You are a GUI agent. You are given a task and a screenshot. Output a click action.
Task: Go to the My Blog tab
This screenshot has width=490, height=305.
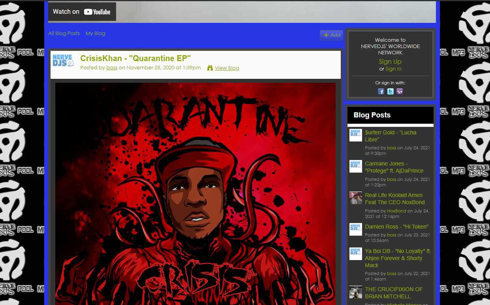96,33
